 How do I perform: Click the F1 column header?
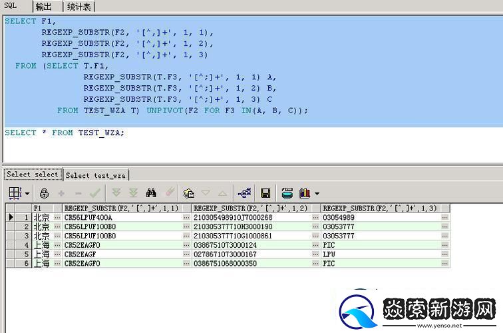pyautogui.click(x=41, y=208)
